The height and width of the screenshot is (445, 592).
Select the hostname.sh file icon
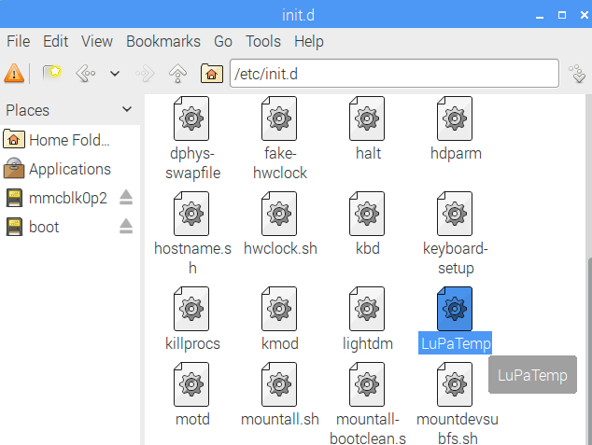click(191, 214)
